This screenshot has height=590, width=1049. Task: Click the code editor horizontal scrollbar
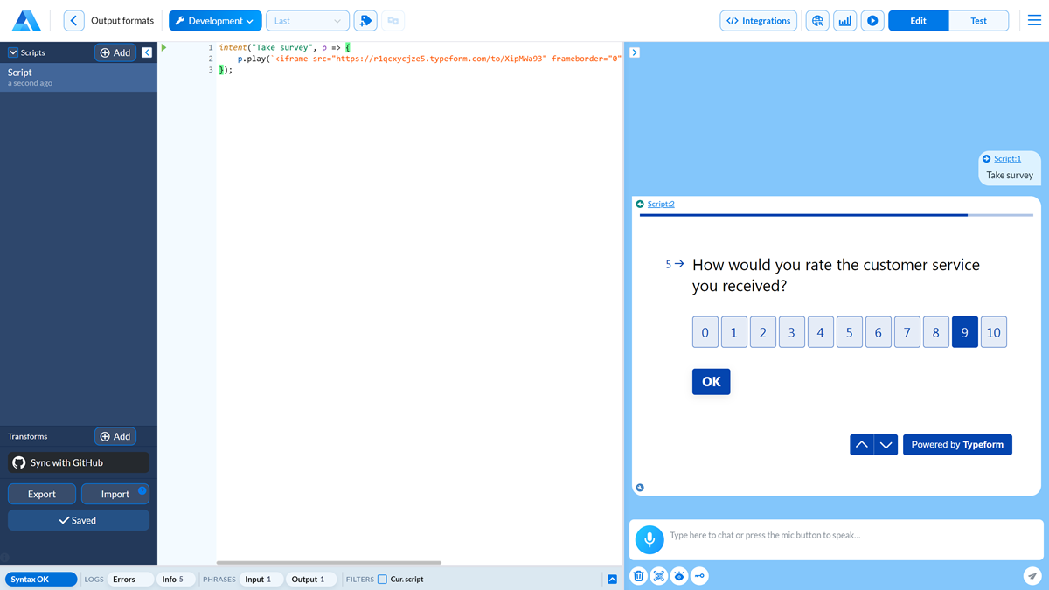(329, 563)
